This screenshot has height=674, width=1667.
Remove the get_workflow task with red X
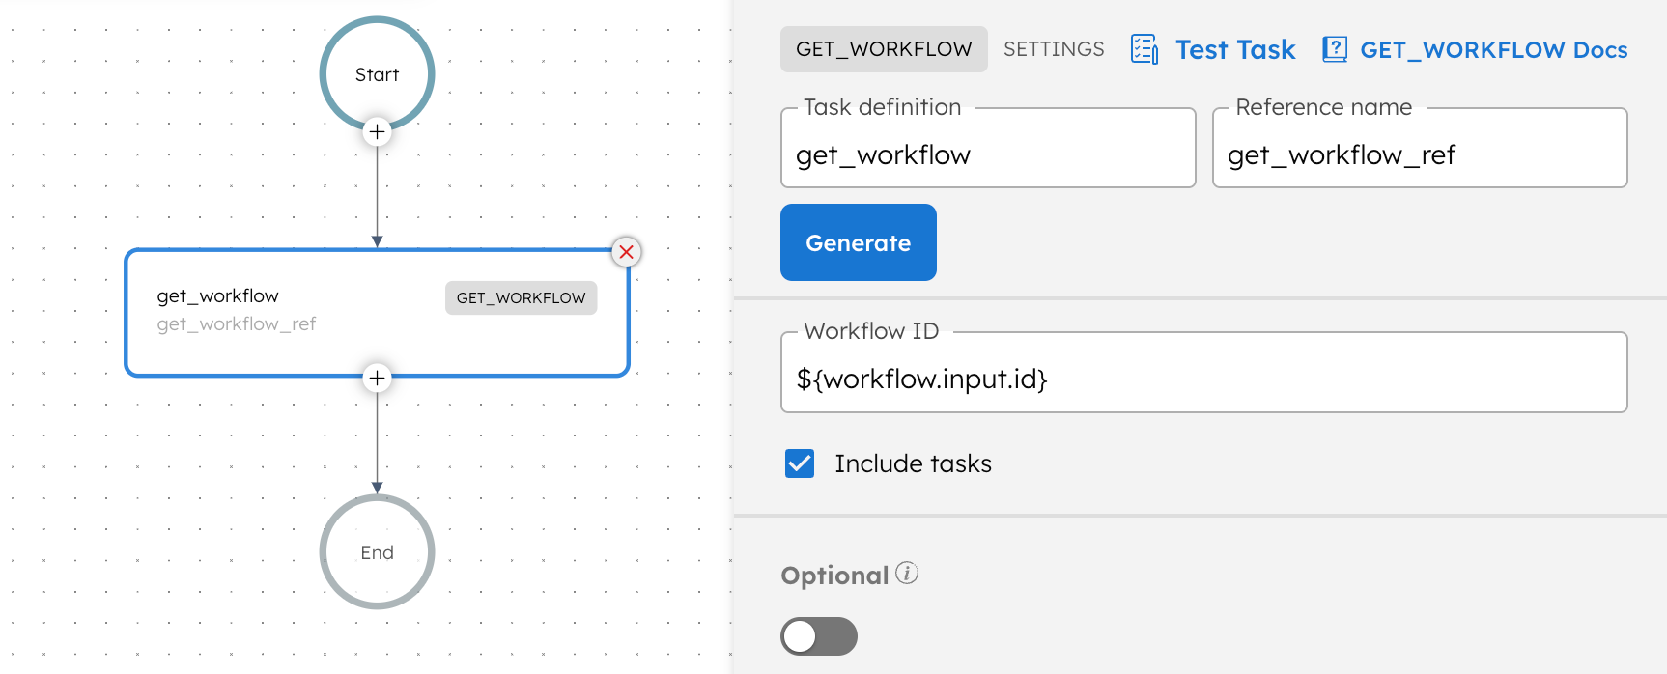click(627, 252)
